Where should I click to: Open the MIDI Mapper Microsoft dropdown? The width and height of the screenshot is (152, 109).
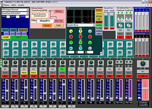[27, 10]
